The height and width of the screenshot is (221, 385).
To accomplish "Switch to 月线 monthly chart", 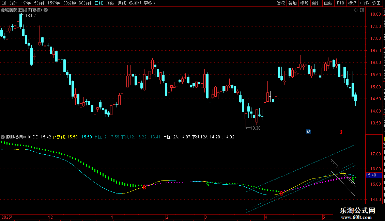I will [122, 3].
